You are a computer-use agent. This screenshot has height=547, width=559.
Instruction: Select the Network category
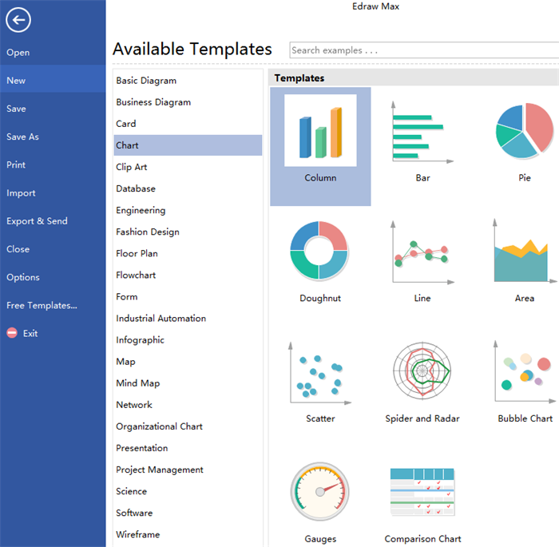188,405
